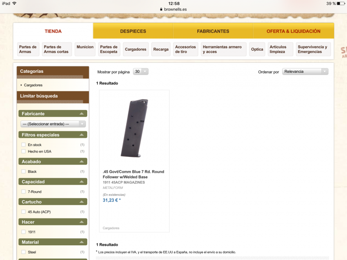Screen dimensions: 347x260
Task: Tap the battery icon in status bar
Action: tap(341, 3)
